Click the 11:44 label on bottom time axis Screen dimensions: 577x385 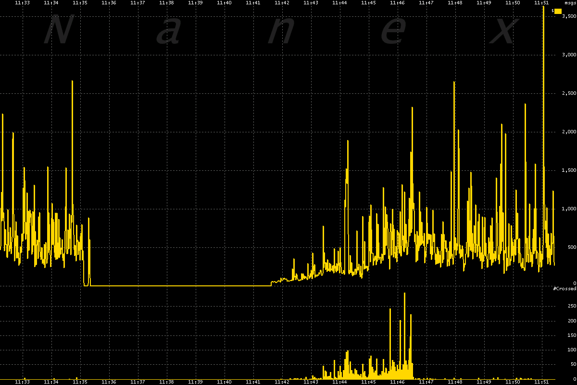[339, 382]
